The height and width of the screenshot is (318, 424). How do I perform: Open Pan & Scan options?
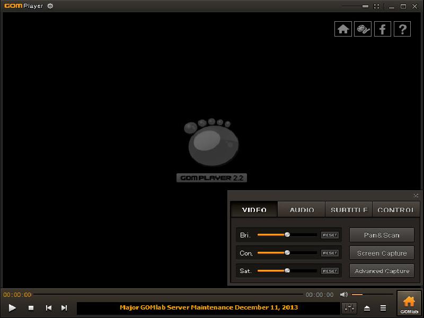click(382, 235)
